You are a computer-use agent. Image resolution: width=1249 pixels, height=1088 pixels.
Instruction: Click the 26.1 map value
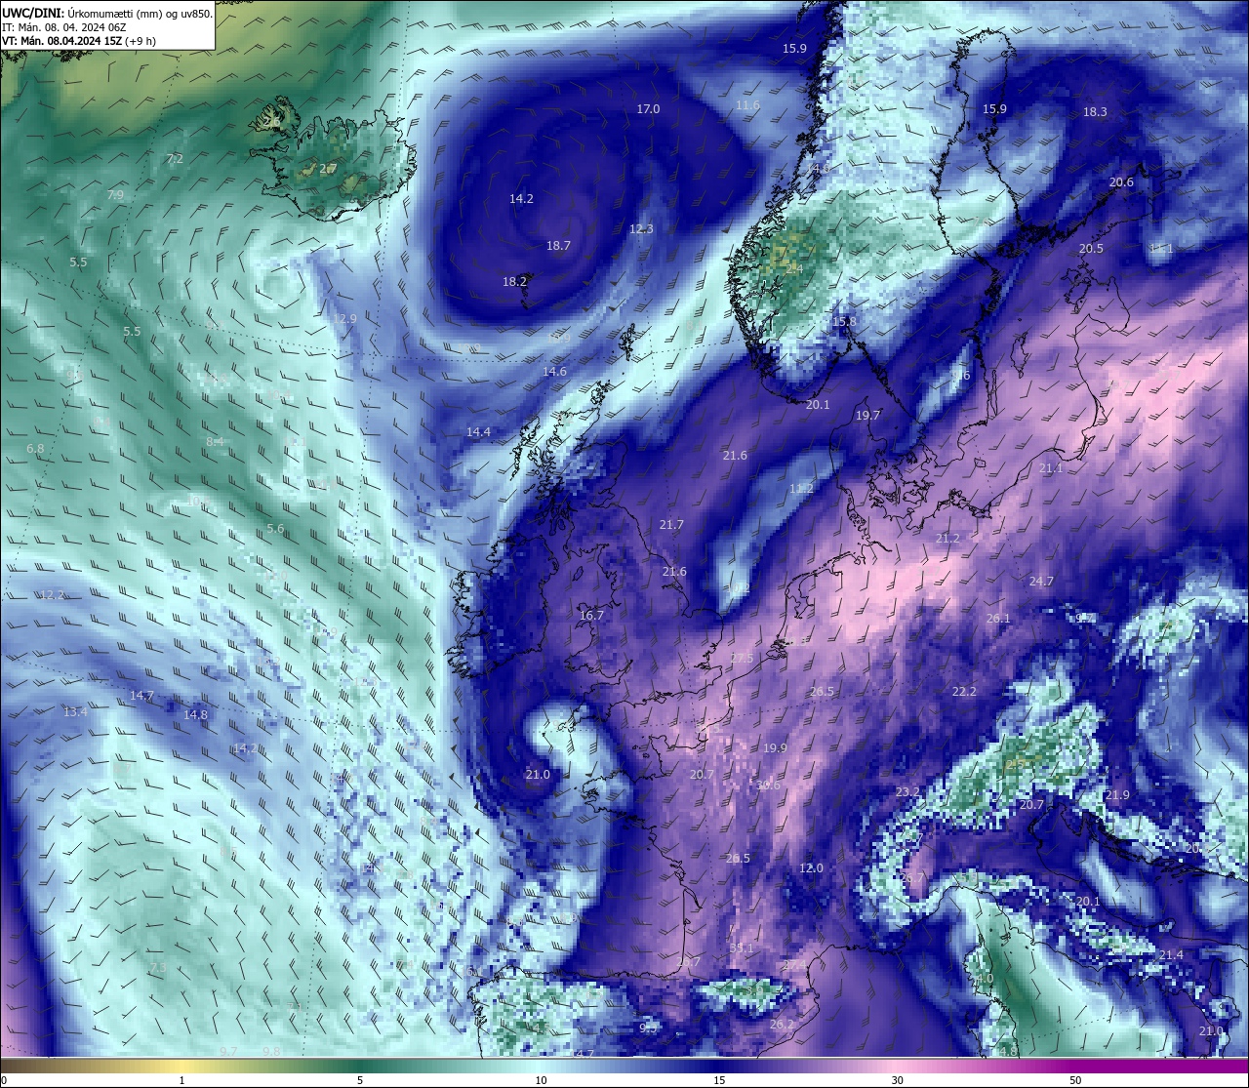tap(998, 619)
